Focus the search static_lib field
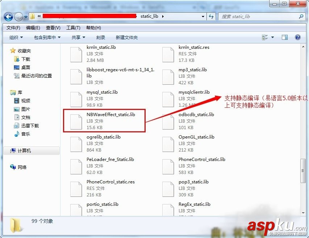309x238 pixels. tap(259, 17)
